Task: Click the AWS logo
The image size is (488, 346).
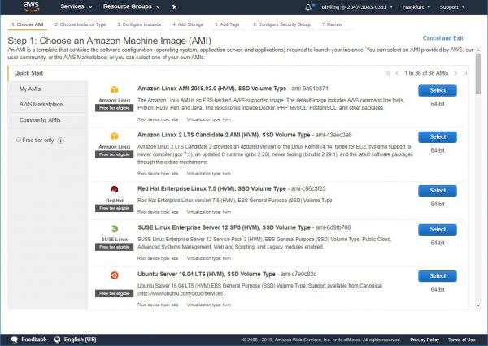Action: pyautogui.click(x=32, y=6)
